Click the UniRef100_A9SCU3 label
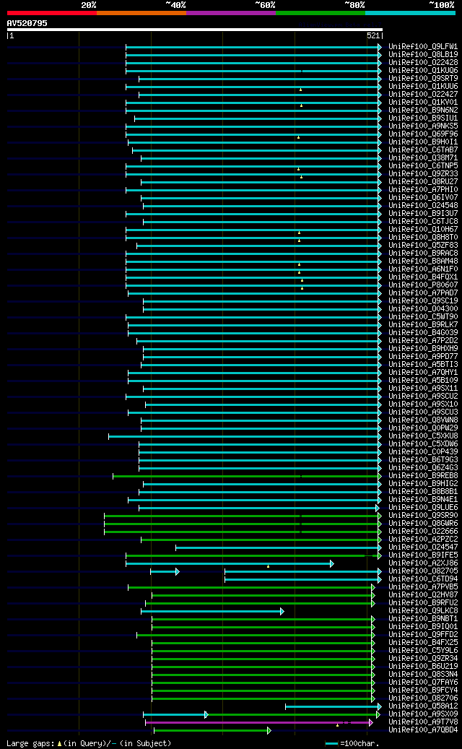Viewport: 462px width, 749px height. (423, 412)
